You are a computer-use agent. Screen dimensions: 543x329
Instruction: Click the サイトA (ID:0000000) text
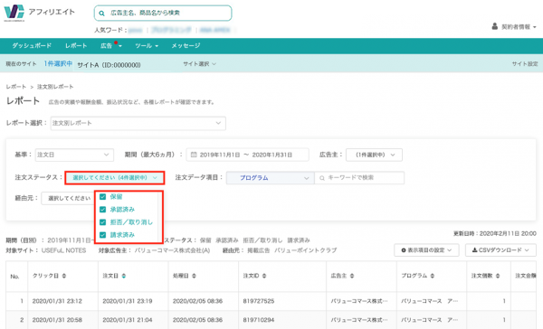(109, 65)
